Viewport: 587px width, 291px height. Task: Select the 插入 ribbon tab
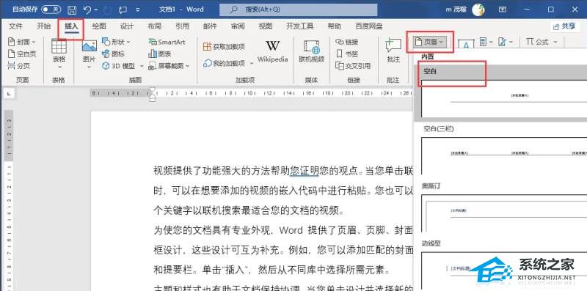[x=71, y=26]
